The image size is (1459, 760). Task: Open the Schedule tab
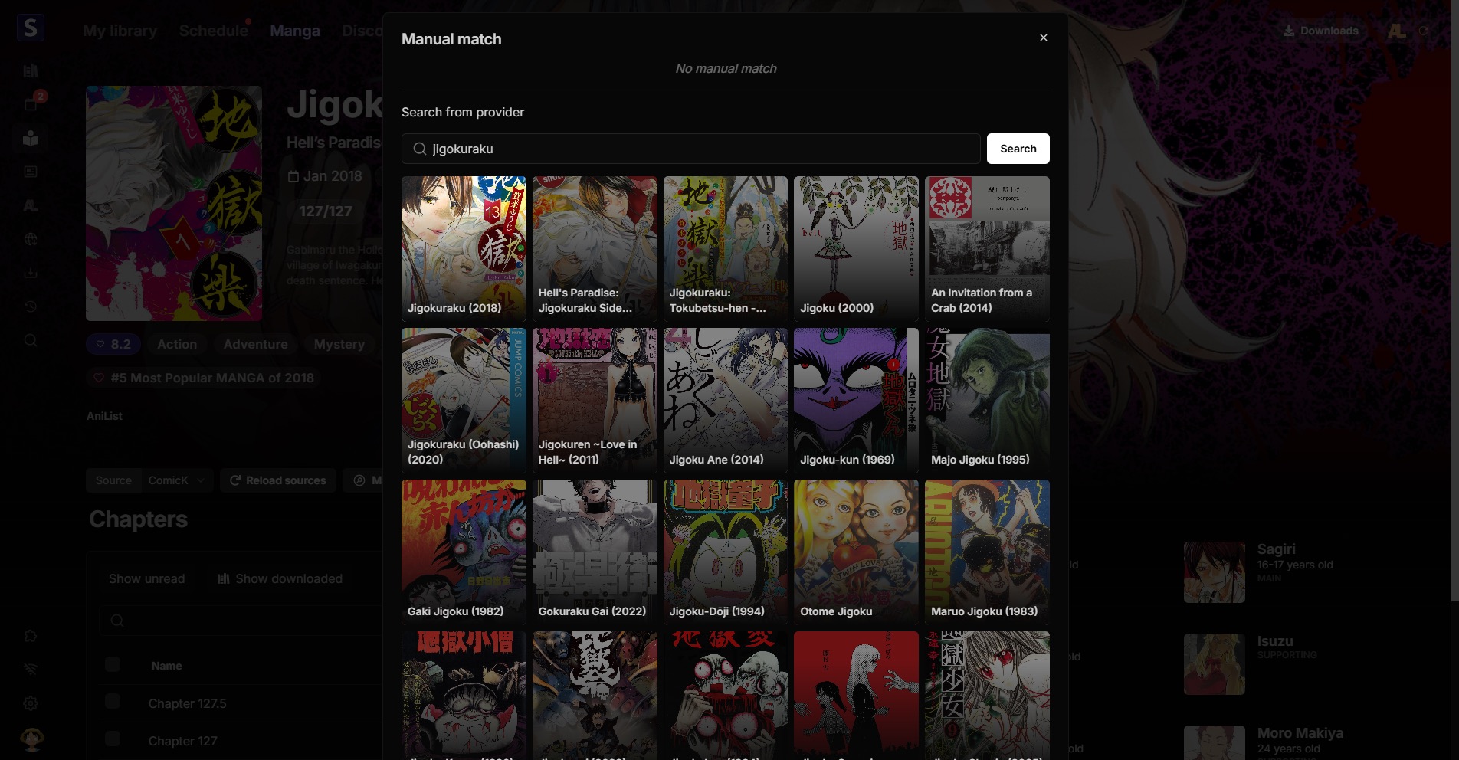coord(213,31)
